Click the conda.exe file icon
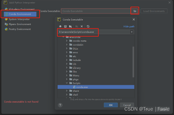The height and width of the screenshot is (115, 174). (x=74, y=87)
